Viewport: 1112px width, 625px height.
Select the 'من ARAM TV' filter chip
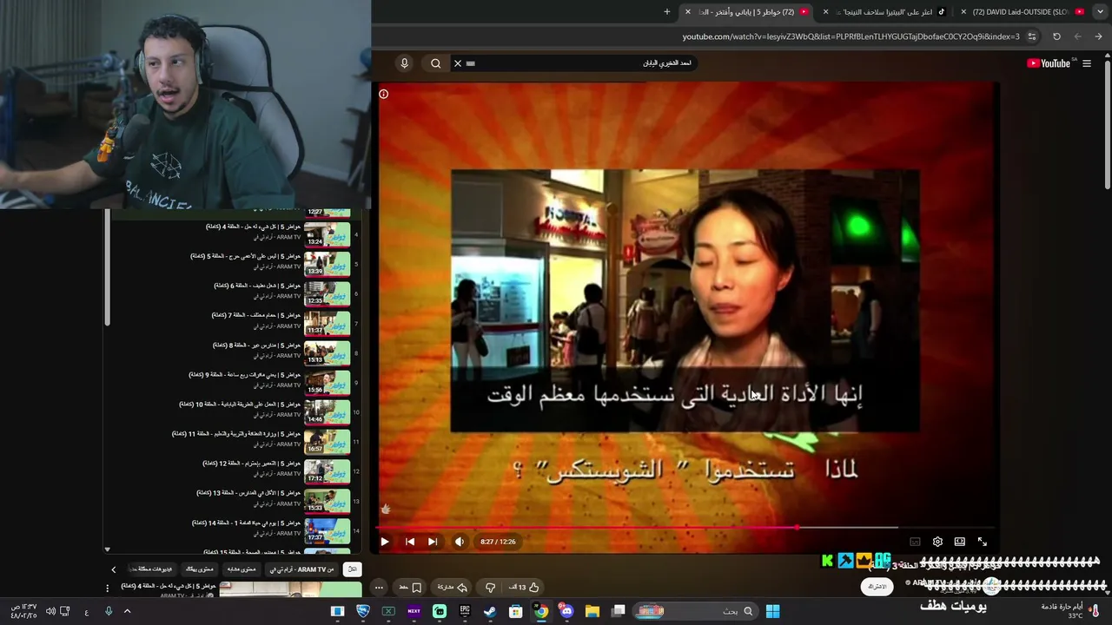pyautogui.click(x=301, y=569)
